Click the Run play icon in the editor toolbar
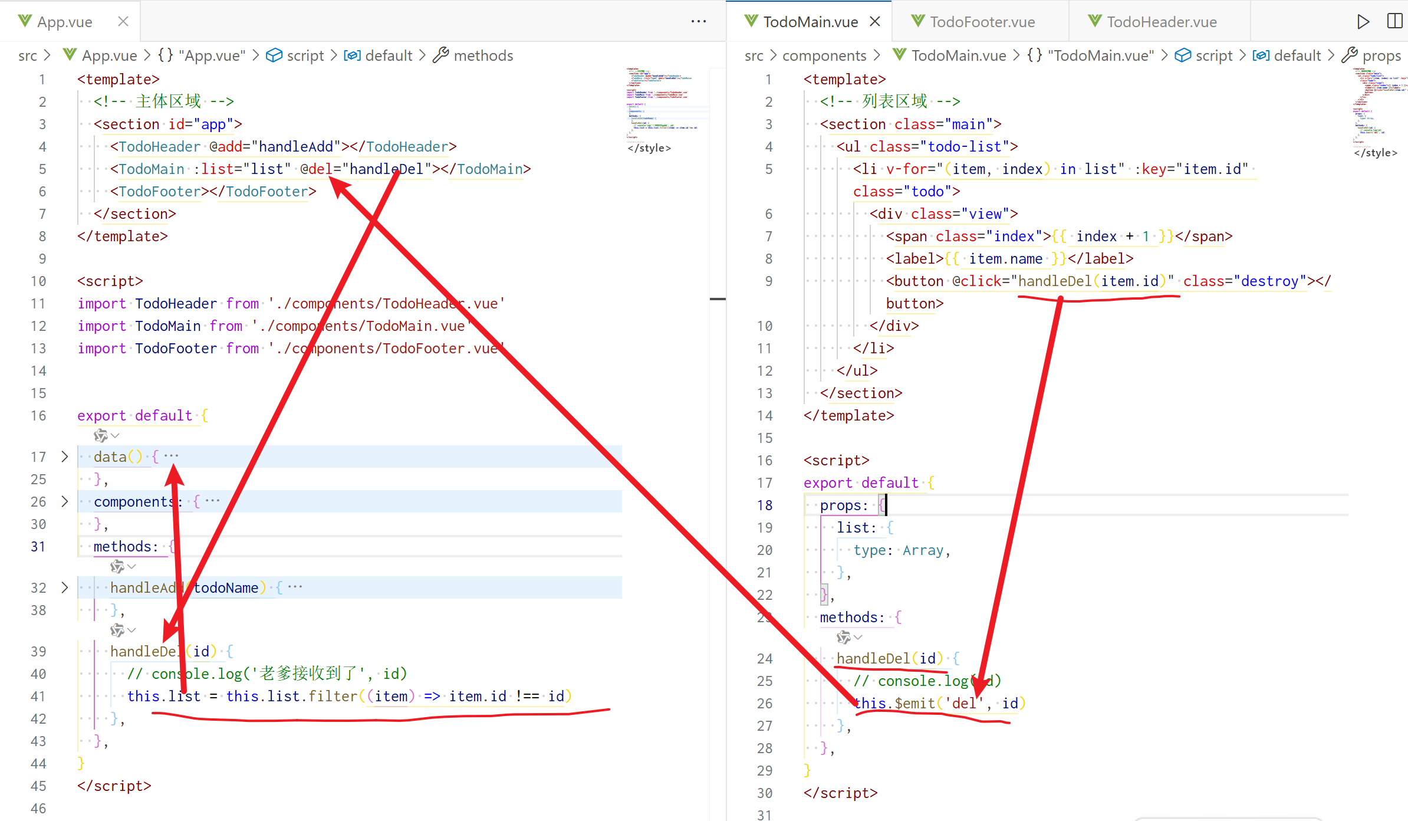This screenshot has width=1408, height=821. (x=1363, y=22)
